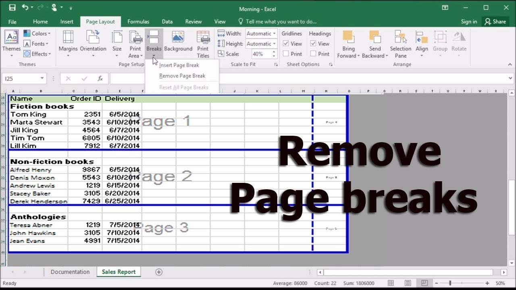Expand the theme Effects dropdown
Screen dimensions: 516x290
[37, 54]
